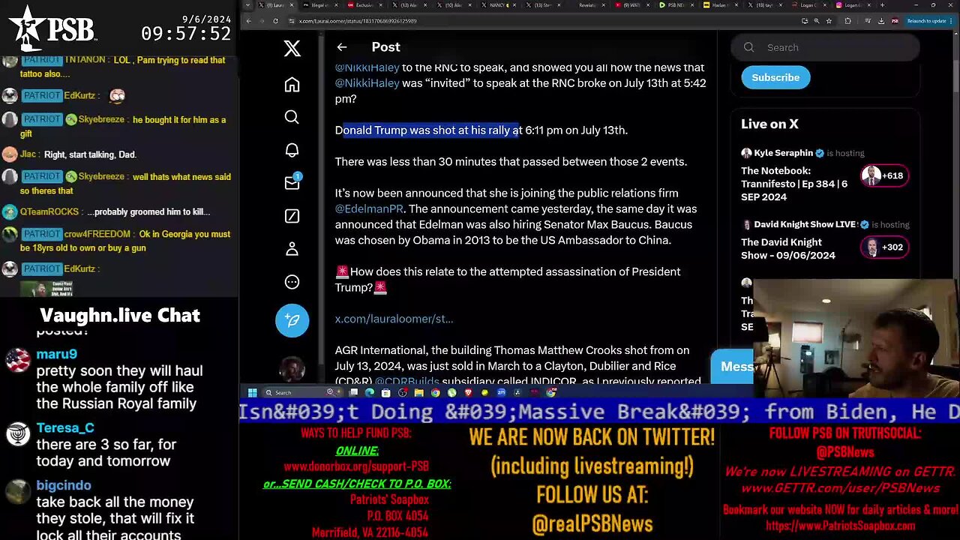Click the browser Back navigation button
Viewport: 960px width, 540px height.
pyautogui.click(x=249, y=21)
